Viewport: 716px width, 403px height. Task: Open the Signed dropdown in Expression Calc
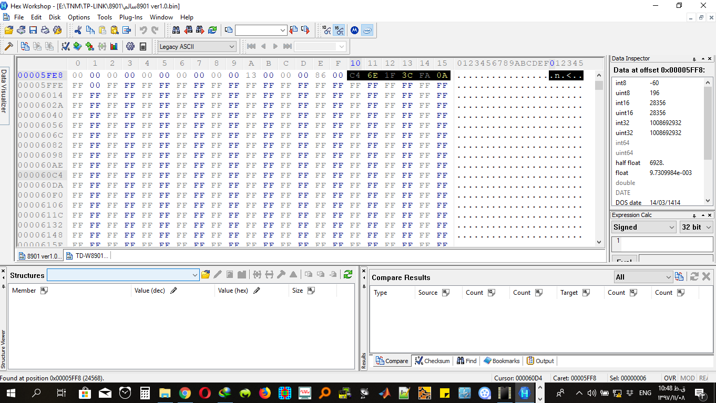pos(644,227)
